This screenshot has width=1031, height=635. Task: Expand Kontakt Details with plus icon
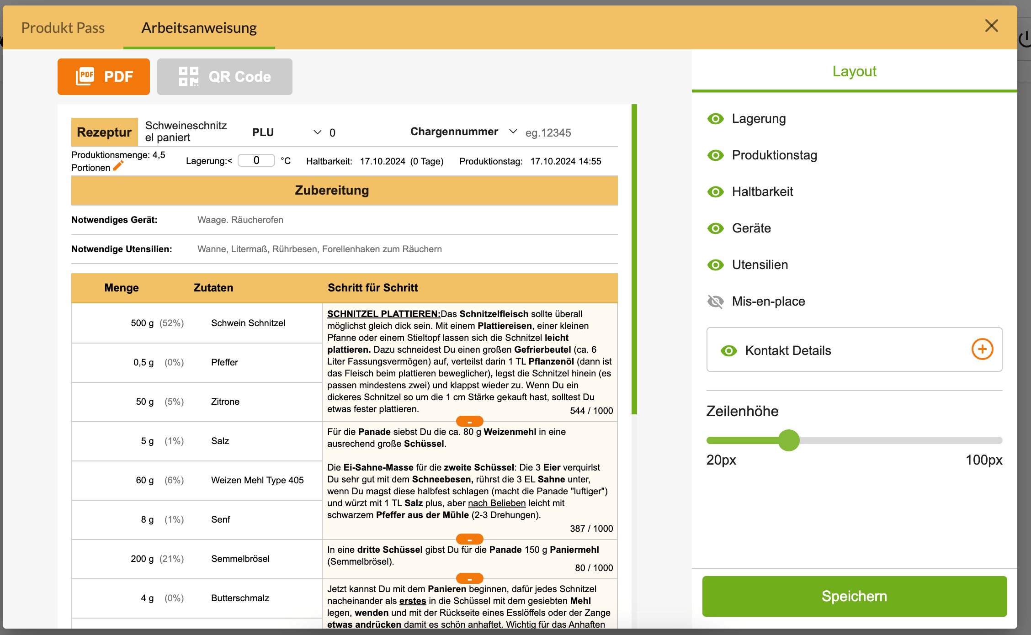click(983, 349)
